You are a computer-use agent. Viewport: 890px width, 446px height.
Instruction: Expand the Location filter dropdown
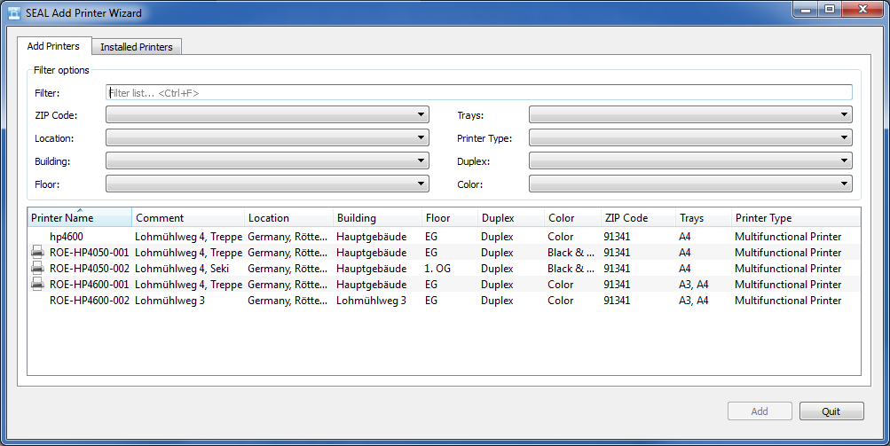(x=267, y=137)
